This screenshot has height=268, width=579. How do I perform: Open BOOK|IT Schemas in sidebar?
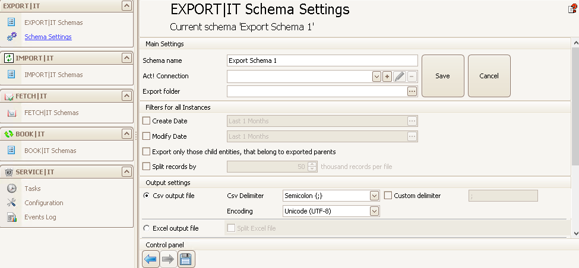coord(50,151)
